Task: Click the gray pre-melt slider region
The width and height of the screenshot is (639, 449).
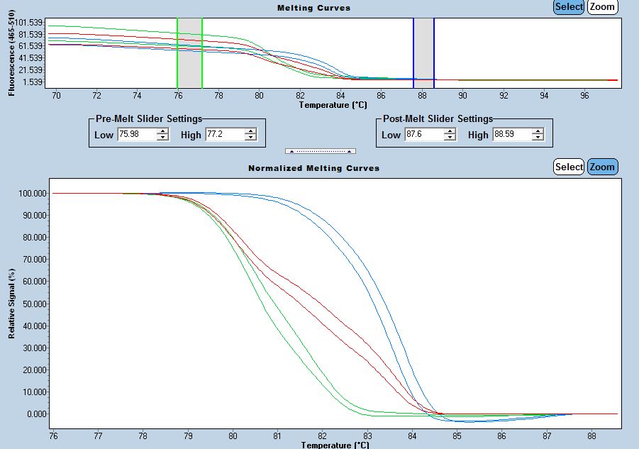Action: pyautogui.click(x=190, y=51)
